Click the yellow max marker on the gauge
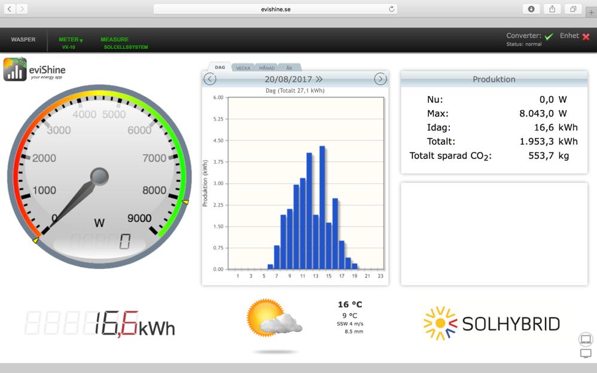This screenshot has height=373, width=597. pyautogui.click(x=185, y=203)
